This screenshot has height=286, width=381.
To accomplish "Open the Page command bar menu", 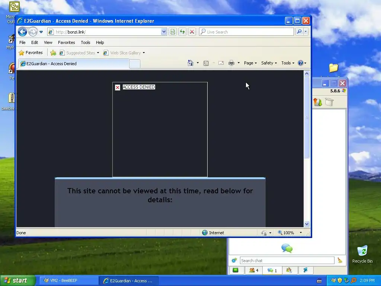I will point(250,63).
